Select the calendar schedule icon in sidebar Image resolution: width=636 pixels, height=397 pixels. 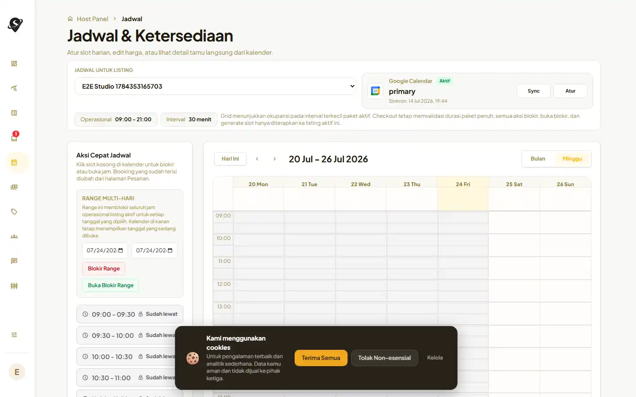(14, 162)
